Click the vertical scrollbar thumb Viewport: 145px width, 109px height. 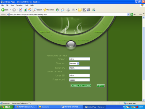(x=143, y=54)
